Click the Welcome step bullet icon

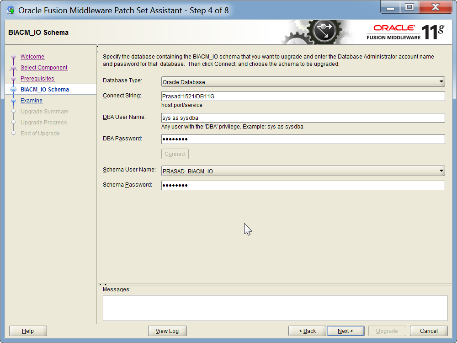coord(13,57)
